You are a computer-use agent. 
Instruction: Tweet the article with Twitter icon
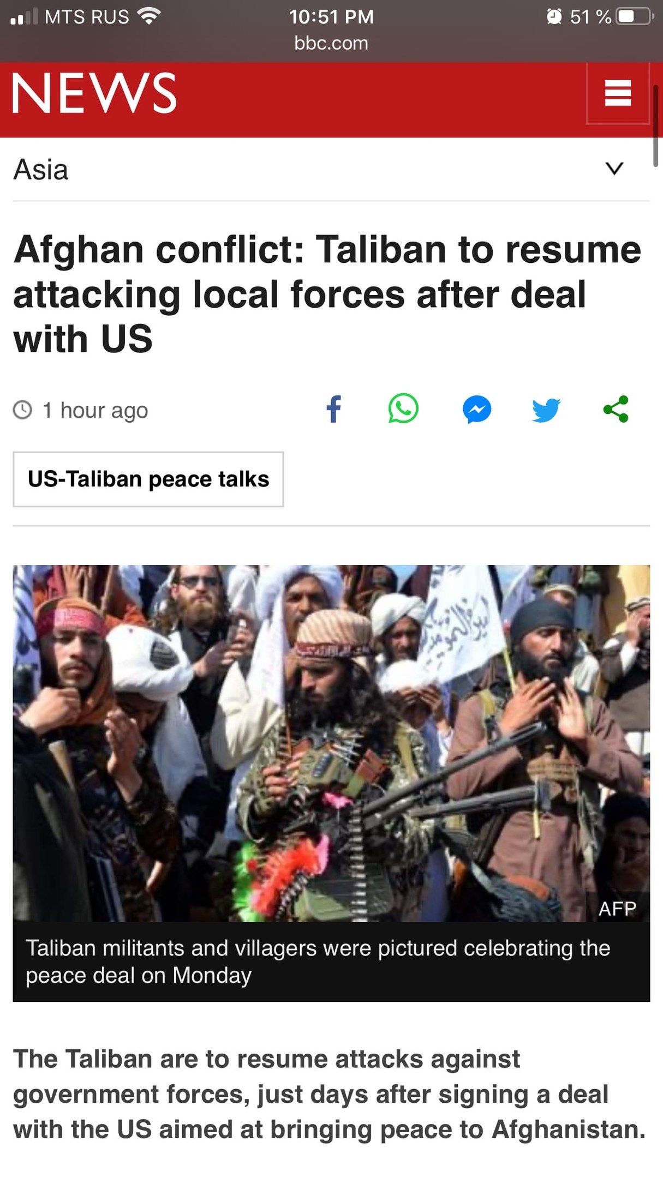pos(546,410)
